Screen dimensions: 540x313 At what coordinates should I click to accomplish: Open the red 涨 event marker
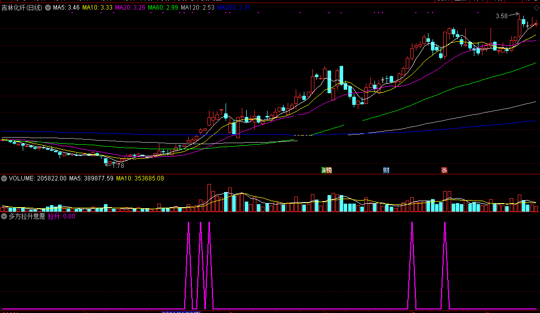444,170
